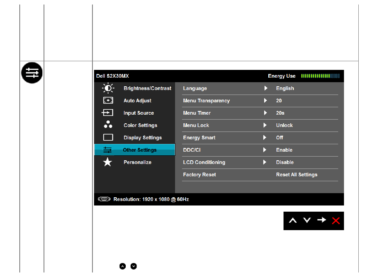Viewport: 392px width, 277px height.
Task: Click the Menu Transparency value 20
Action: coord(279,101)
